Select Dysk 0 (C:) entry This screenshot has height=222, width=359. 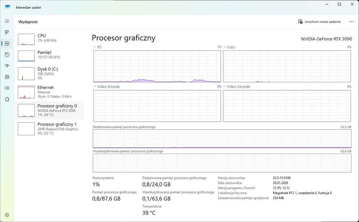[x=49, y=73]
